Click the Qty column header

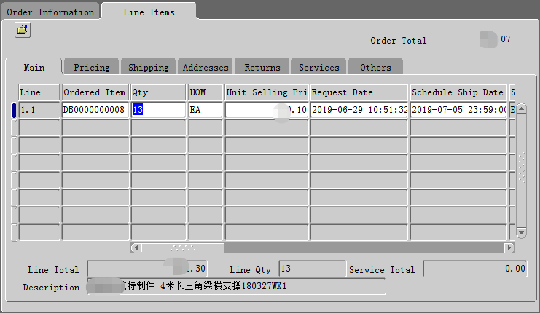point(158,92)
